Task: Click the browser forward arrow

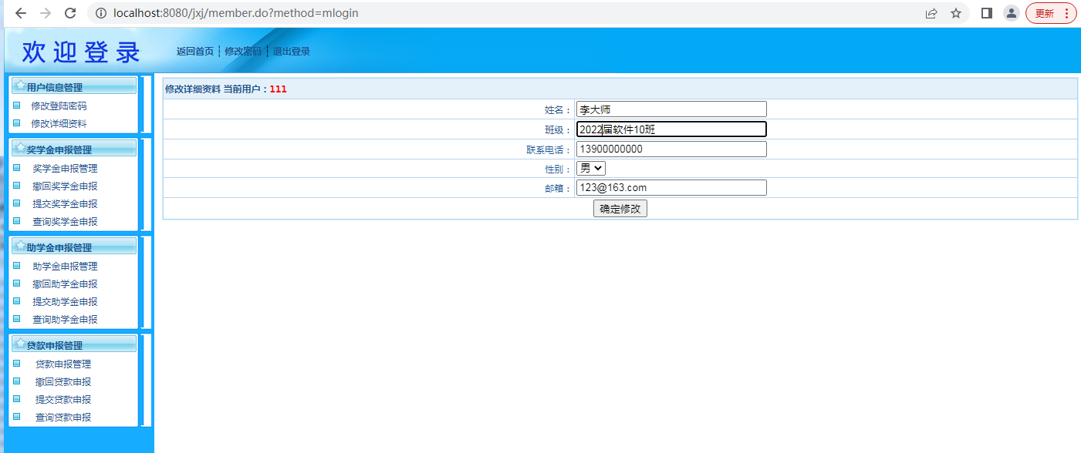Action: click(46, 13)
